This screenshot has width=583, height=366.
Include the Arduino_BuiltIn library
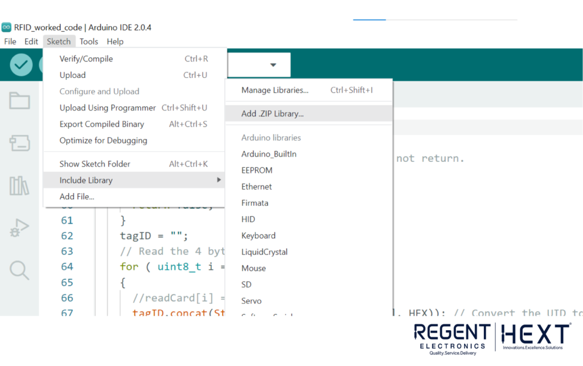309,154
